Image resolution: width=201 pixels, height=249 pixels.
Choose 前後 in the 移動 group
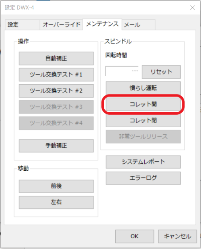(56, 186)
